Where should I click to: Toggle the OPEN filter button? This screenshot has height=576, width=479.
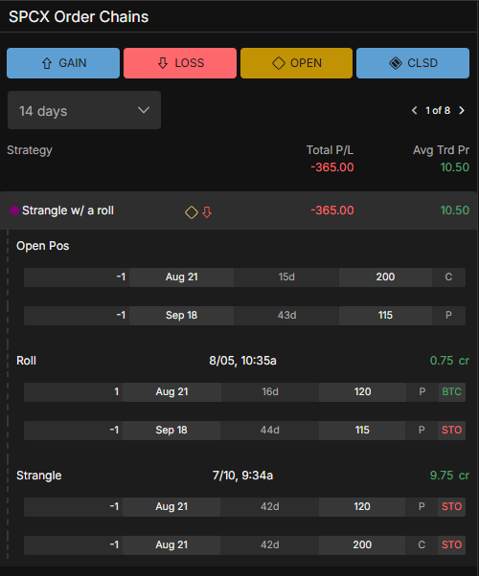[297, 63]
